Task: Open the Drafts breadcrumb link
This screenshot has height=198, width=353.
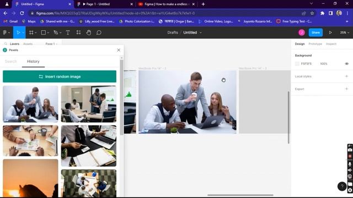Action: [173, 32]
